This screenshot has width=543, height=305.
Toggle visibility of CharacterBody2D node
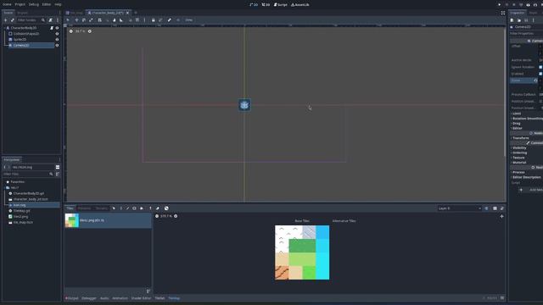(57, 28)
